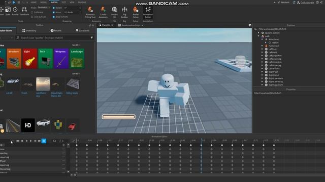Open the Accessory Fitting Tool
The height and width of the screenshot is (182, 325).
[90, 12]
